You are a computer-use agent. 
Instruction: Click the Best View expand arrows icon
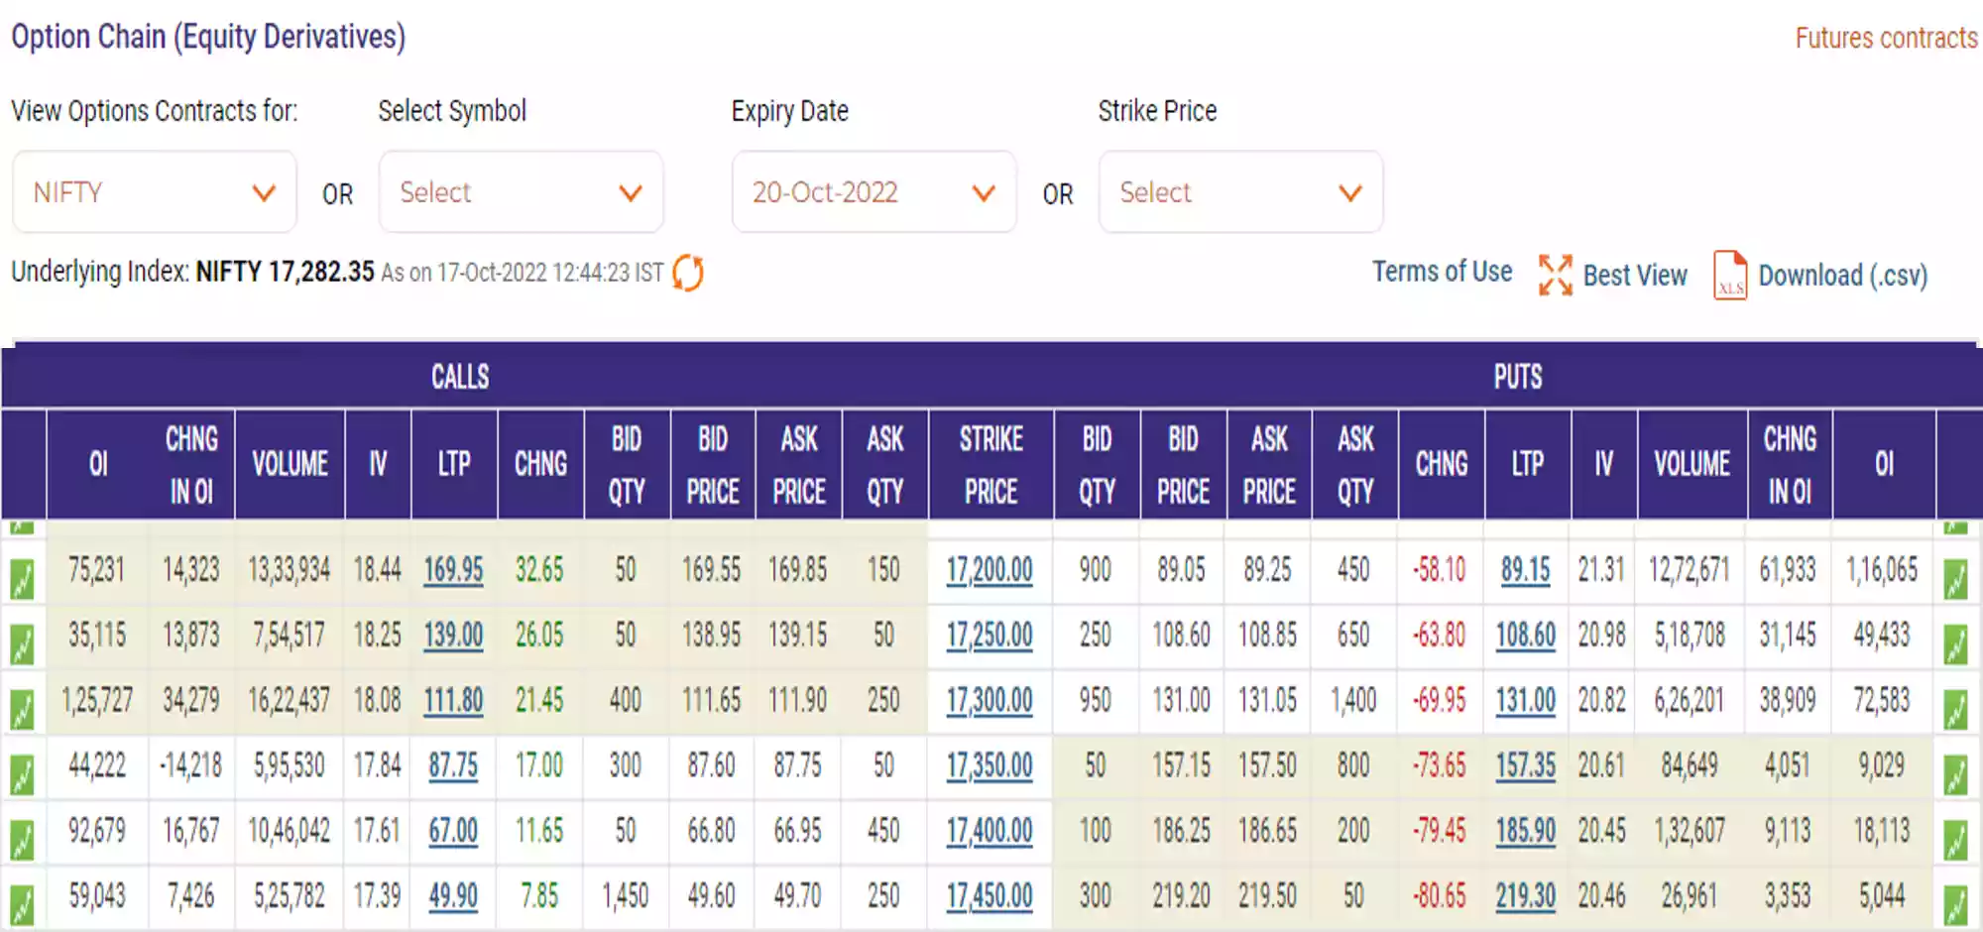1555,276
